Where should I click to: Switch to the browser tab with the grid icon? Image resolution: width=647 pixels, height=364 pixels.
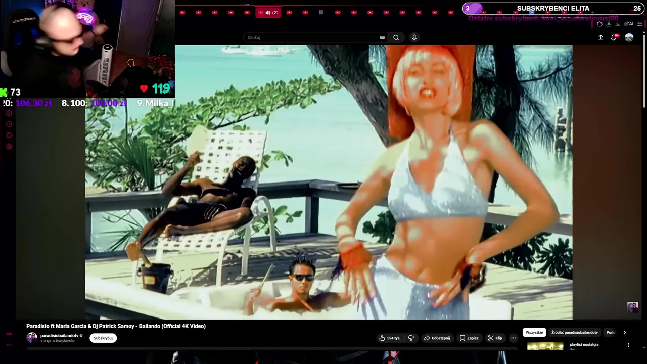[321, 12]
